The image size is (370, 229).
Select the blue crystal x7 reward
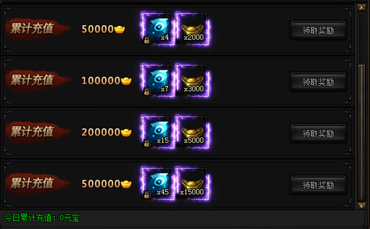point(157,80)
